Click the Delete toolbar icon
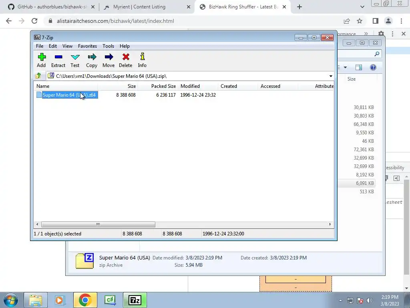Viewport: 410px width, 308px height. pyautogui.click(x=125, y=60)
